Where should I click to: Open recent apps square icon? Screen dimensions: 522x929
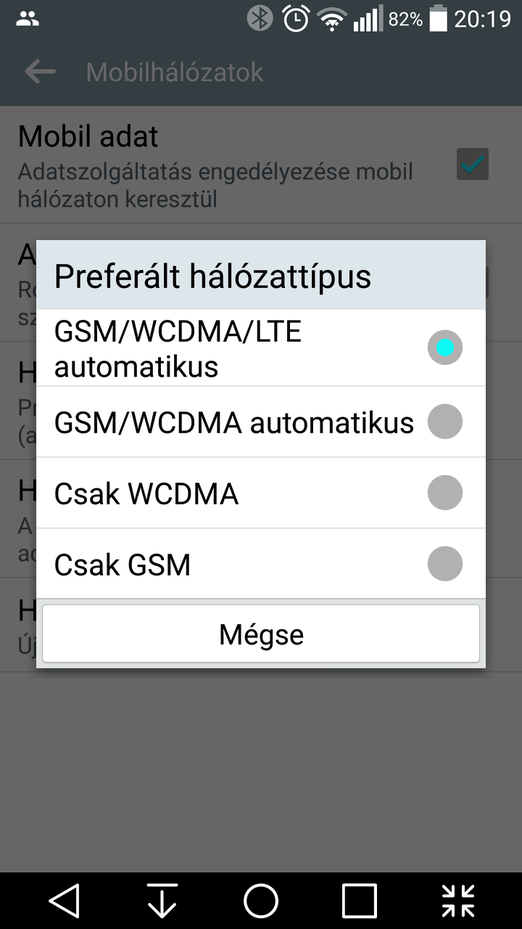pos(360,901)
